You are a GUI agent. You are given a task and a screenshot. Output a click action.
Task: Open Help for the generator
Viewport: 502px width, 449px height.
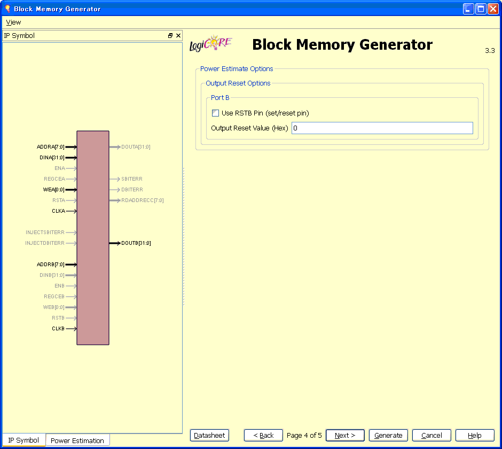coord(475,435)
